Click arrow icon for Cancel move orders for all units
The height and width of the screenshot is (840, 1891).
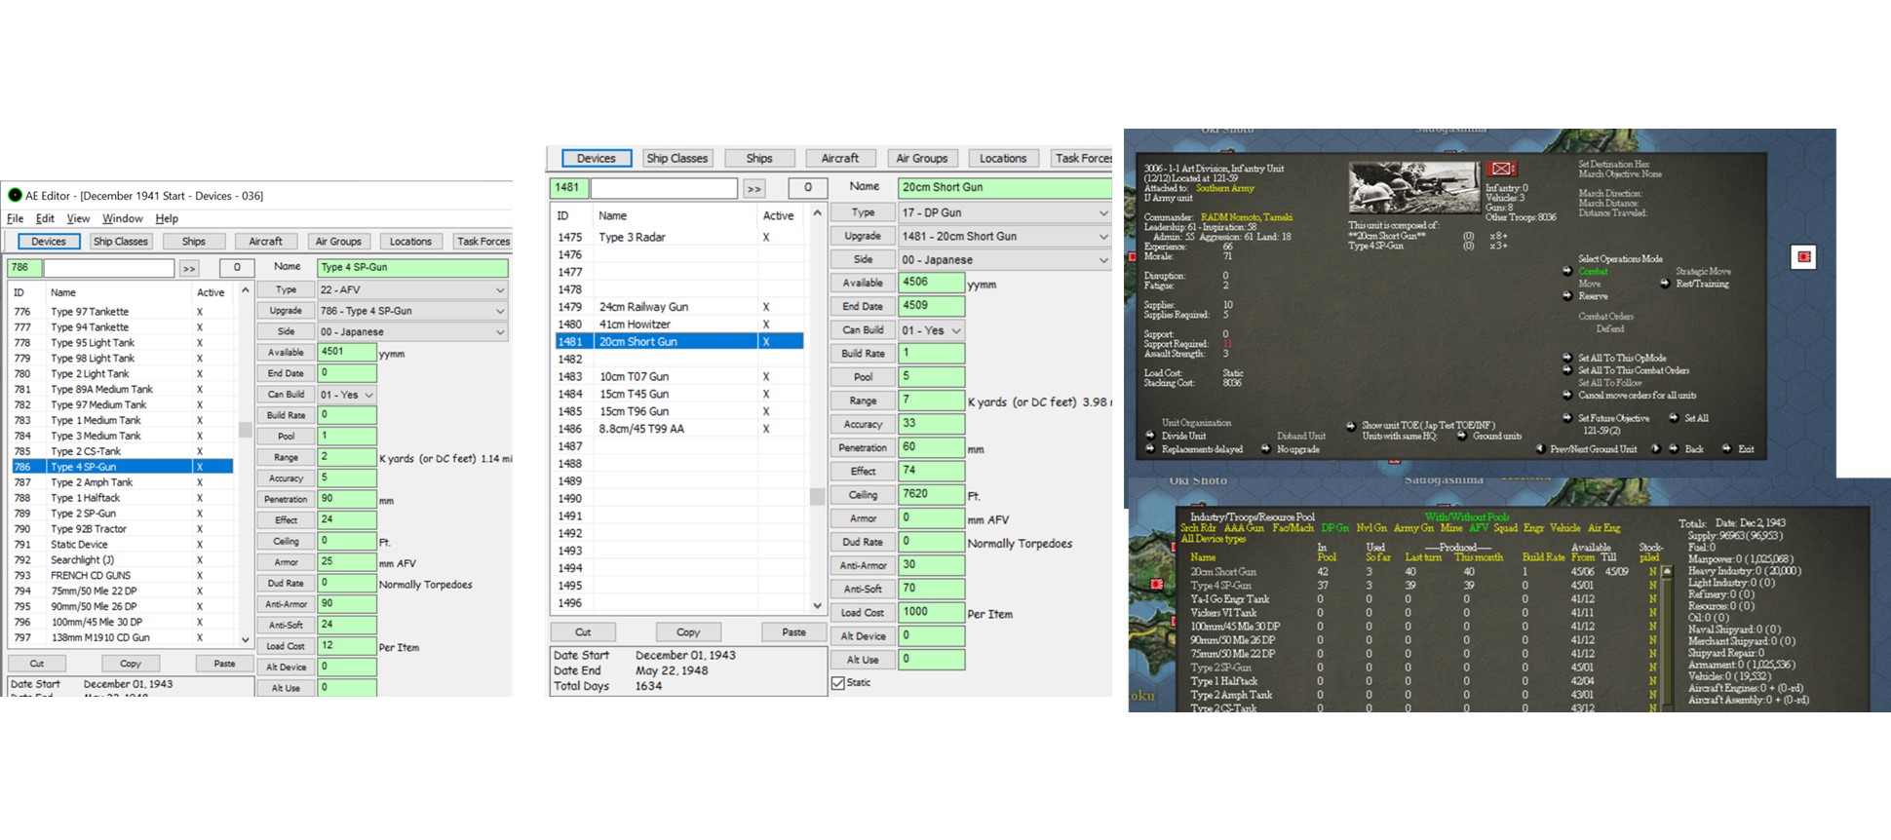1567,395
